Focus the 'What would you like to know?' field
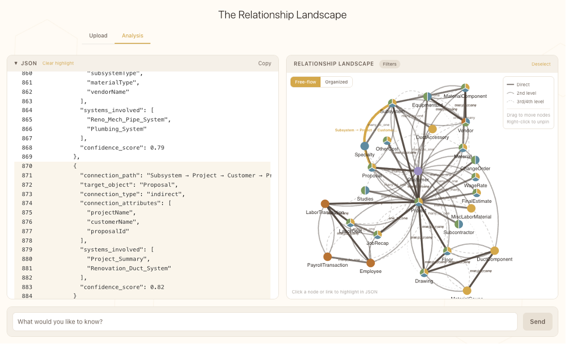 (x=265, y=322)
